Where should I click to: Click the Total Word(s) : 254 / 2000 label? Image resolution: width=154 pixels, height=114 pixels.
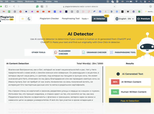pos(90,64)
